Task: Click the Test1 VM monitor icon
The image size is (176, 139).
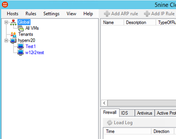Action: coord(21,46)
